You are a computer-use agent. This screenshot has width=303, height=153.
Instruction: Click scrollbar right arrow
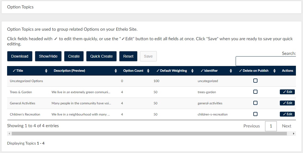pyautogui.click(x=294, y=133)
